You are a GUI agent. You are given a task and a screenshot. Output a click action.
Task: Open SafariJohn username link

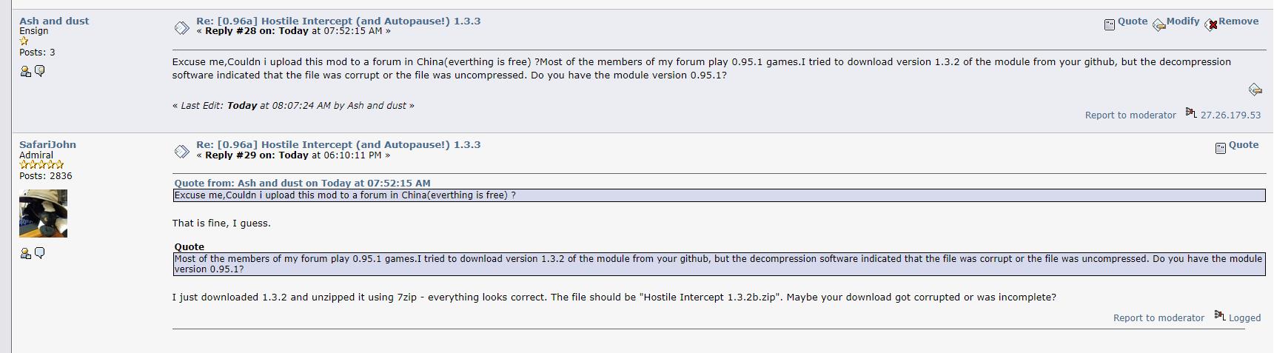point(47,144)
